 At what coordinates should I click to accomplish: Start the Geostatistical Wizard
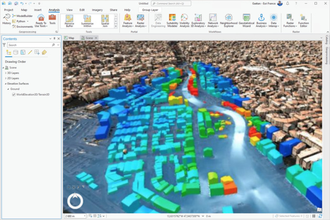coord(246,20)
